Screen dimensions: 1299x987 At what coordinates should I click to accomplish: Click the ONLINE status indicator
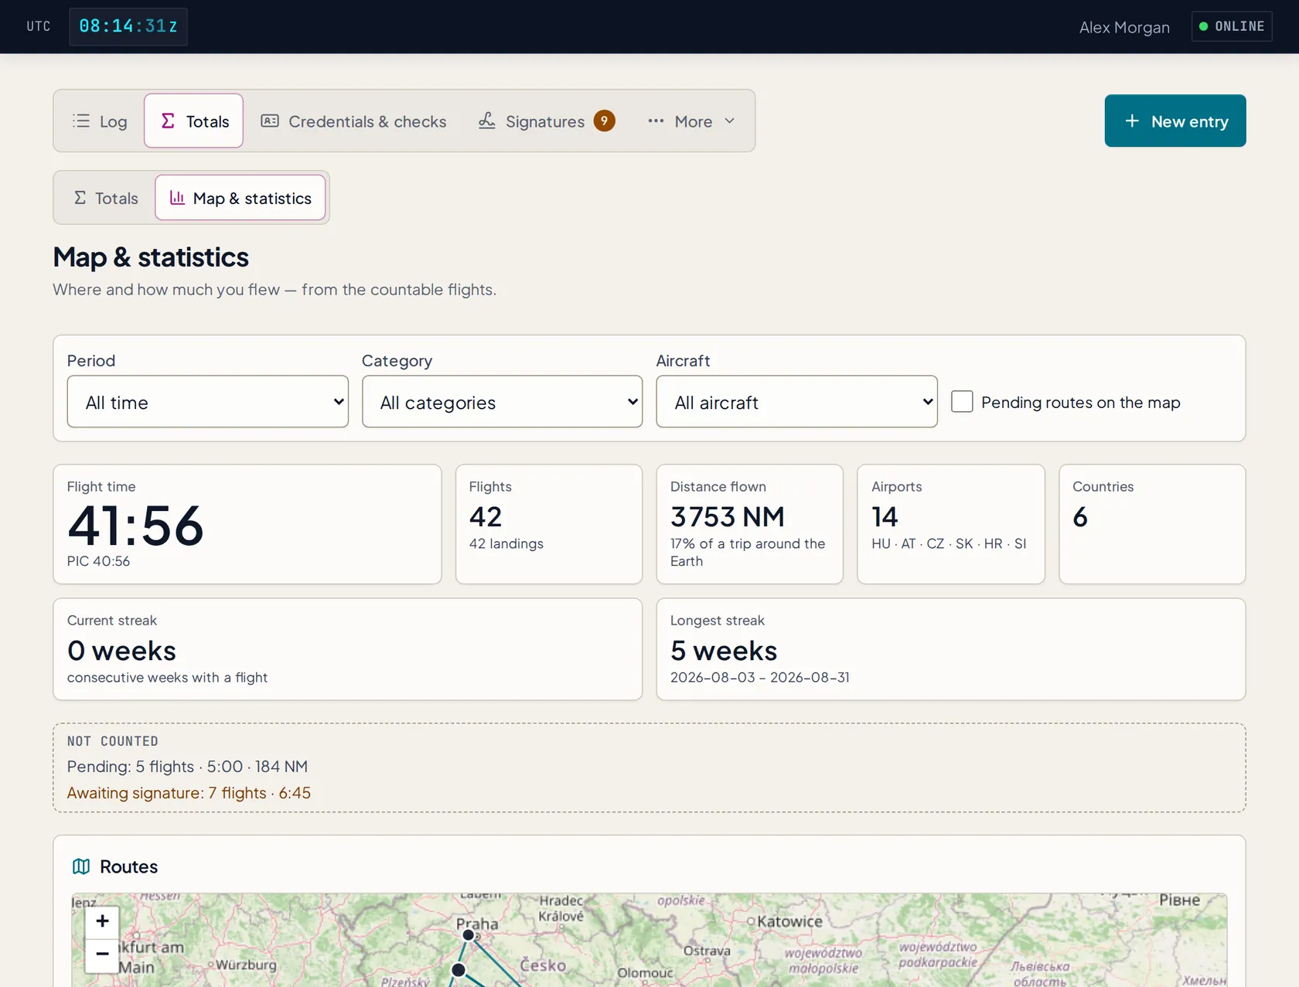tap(1233, 26)
